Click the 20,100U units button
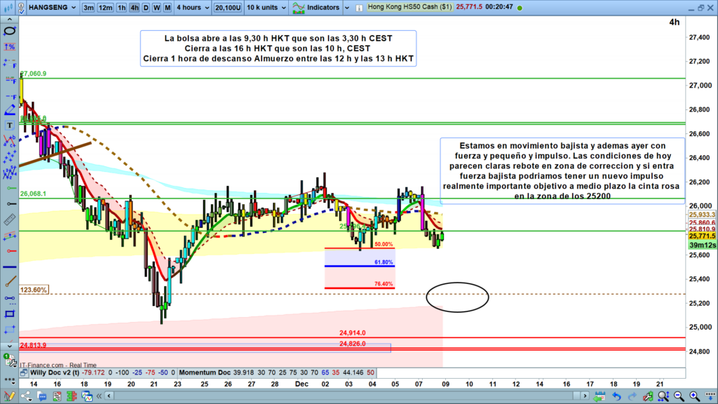This screenshot has width=718, height=404. 228,8
